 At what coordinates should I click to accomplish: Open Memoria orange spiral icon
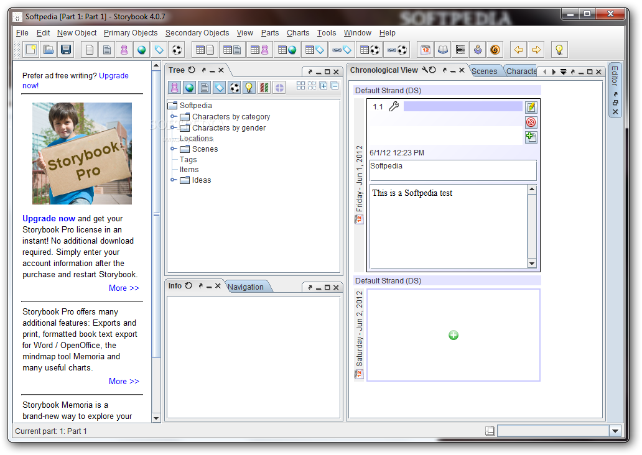[495, 50]
